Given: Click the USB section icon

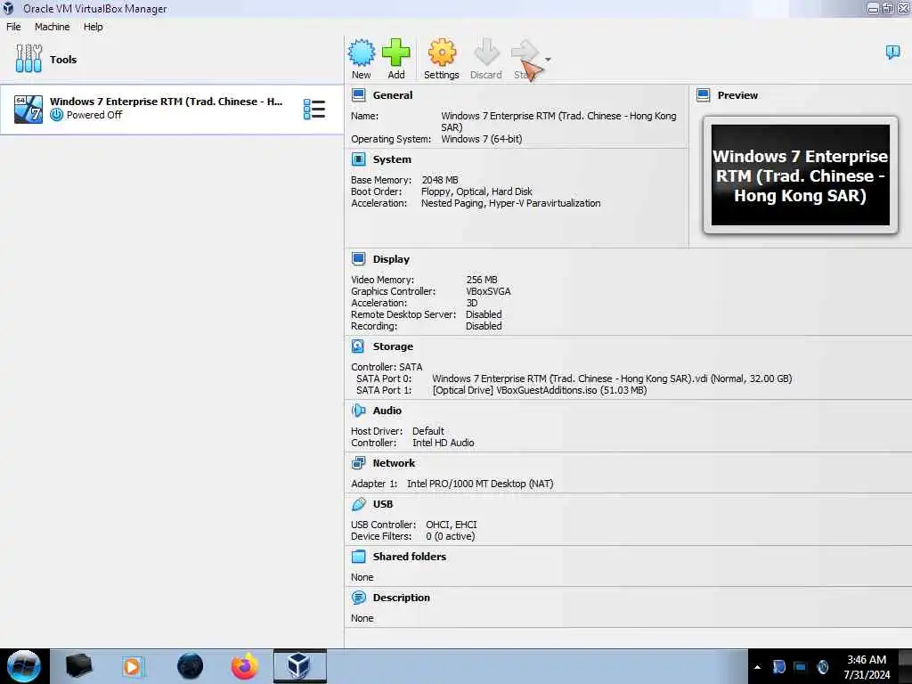Looking at the screenshot, I should point(359,504).
